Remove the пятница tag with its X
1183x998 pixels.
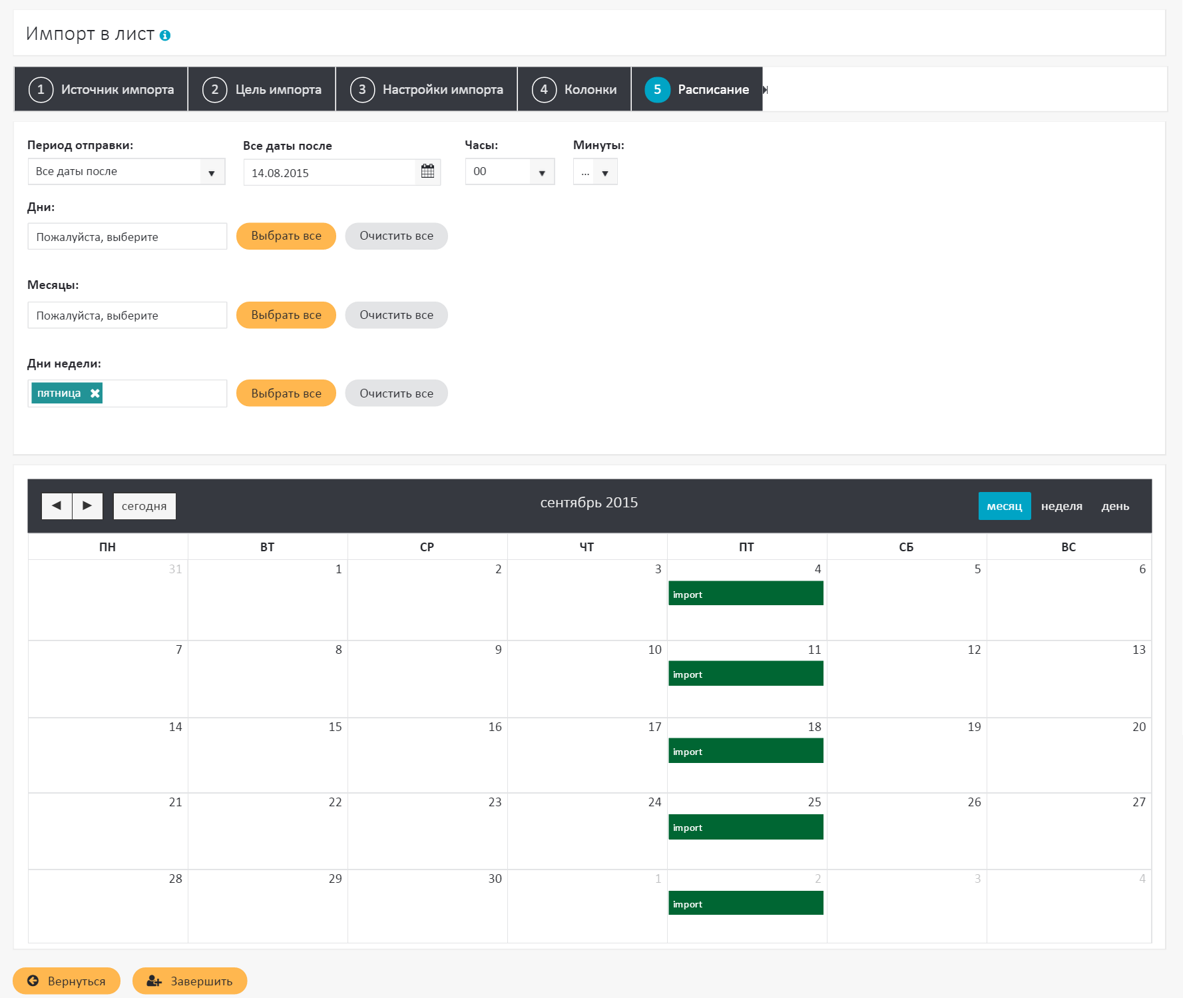coord(95,393)
